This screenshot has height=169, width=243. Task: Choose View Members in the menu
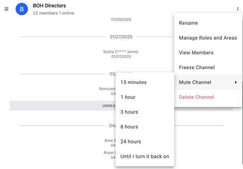[x=196, y=53]
